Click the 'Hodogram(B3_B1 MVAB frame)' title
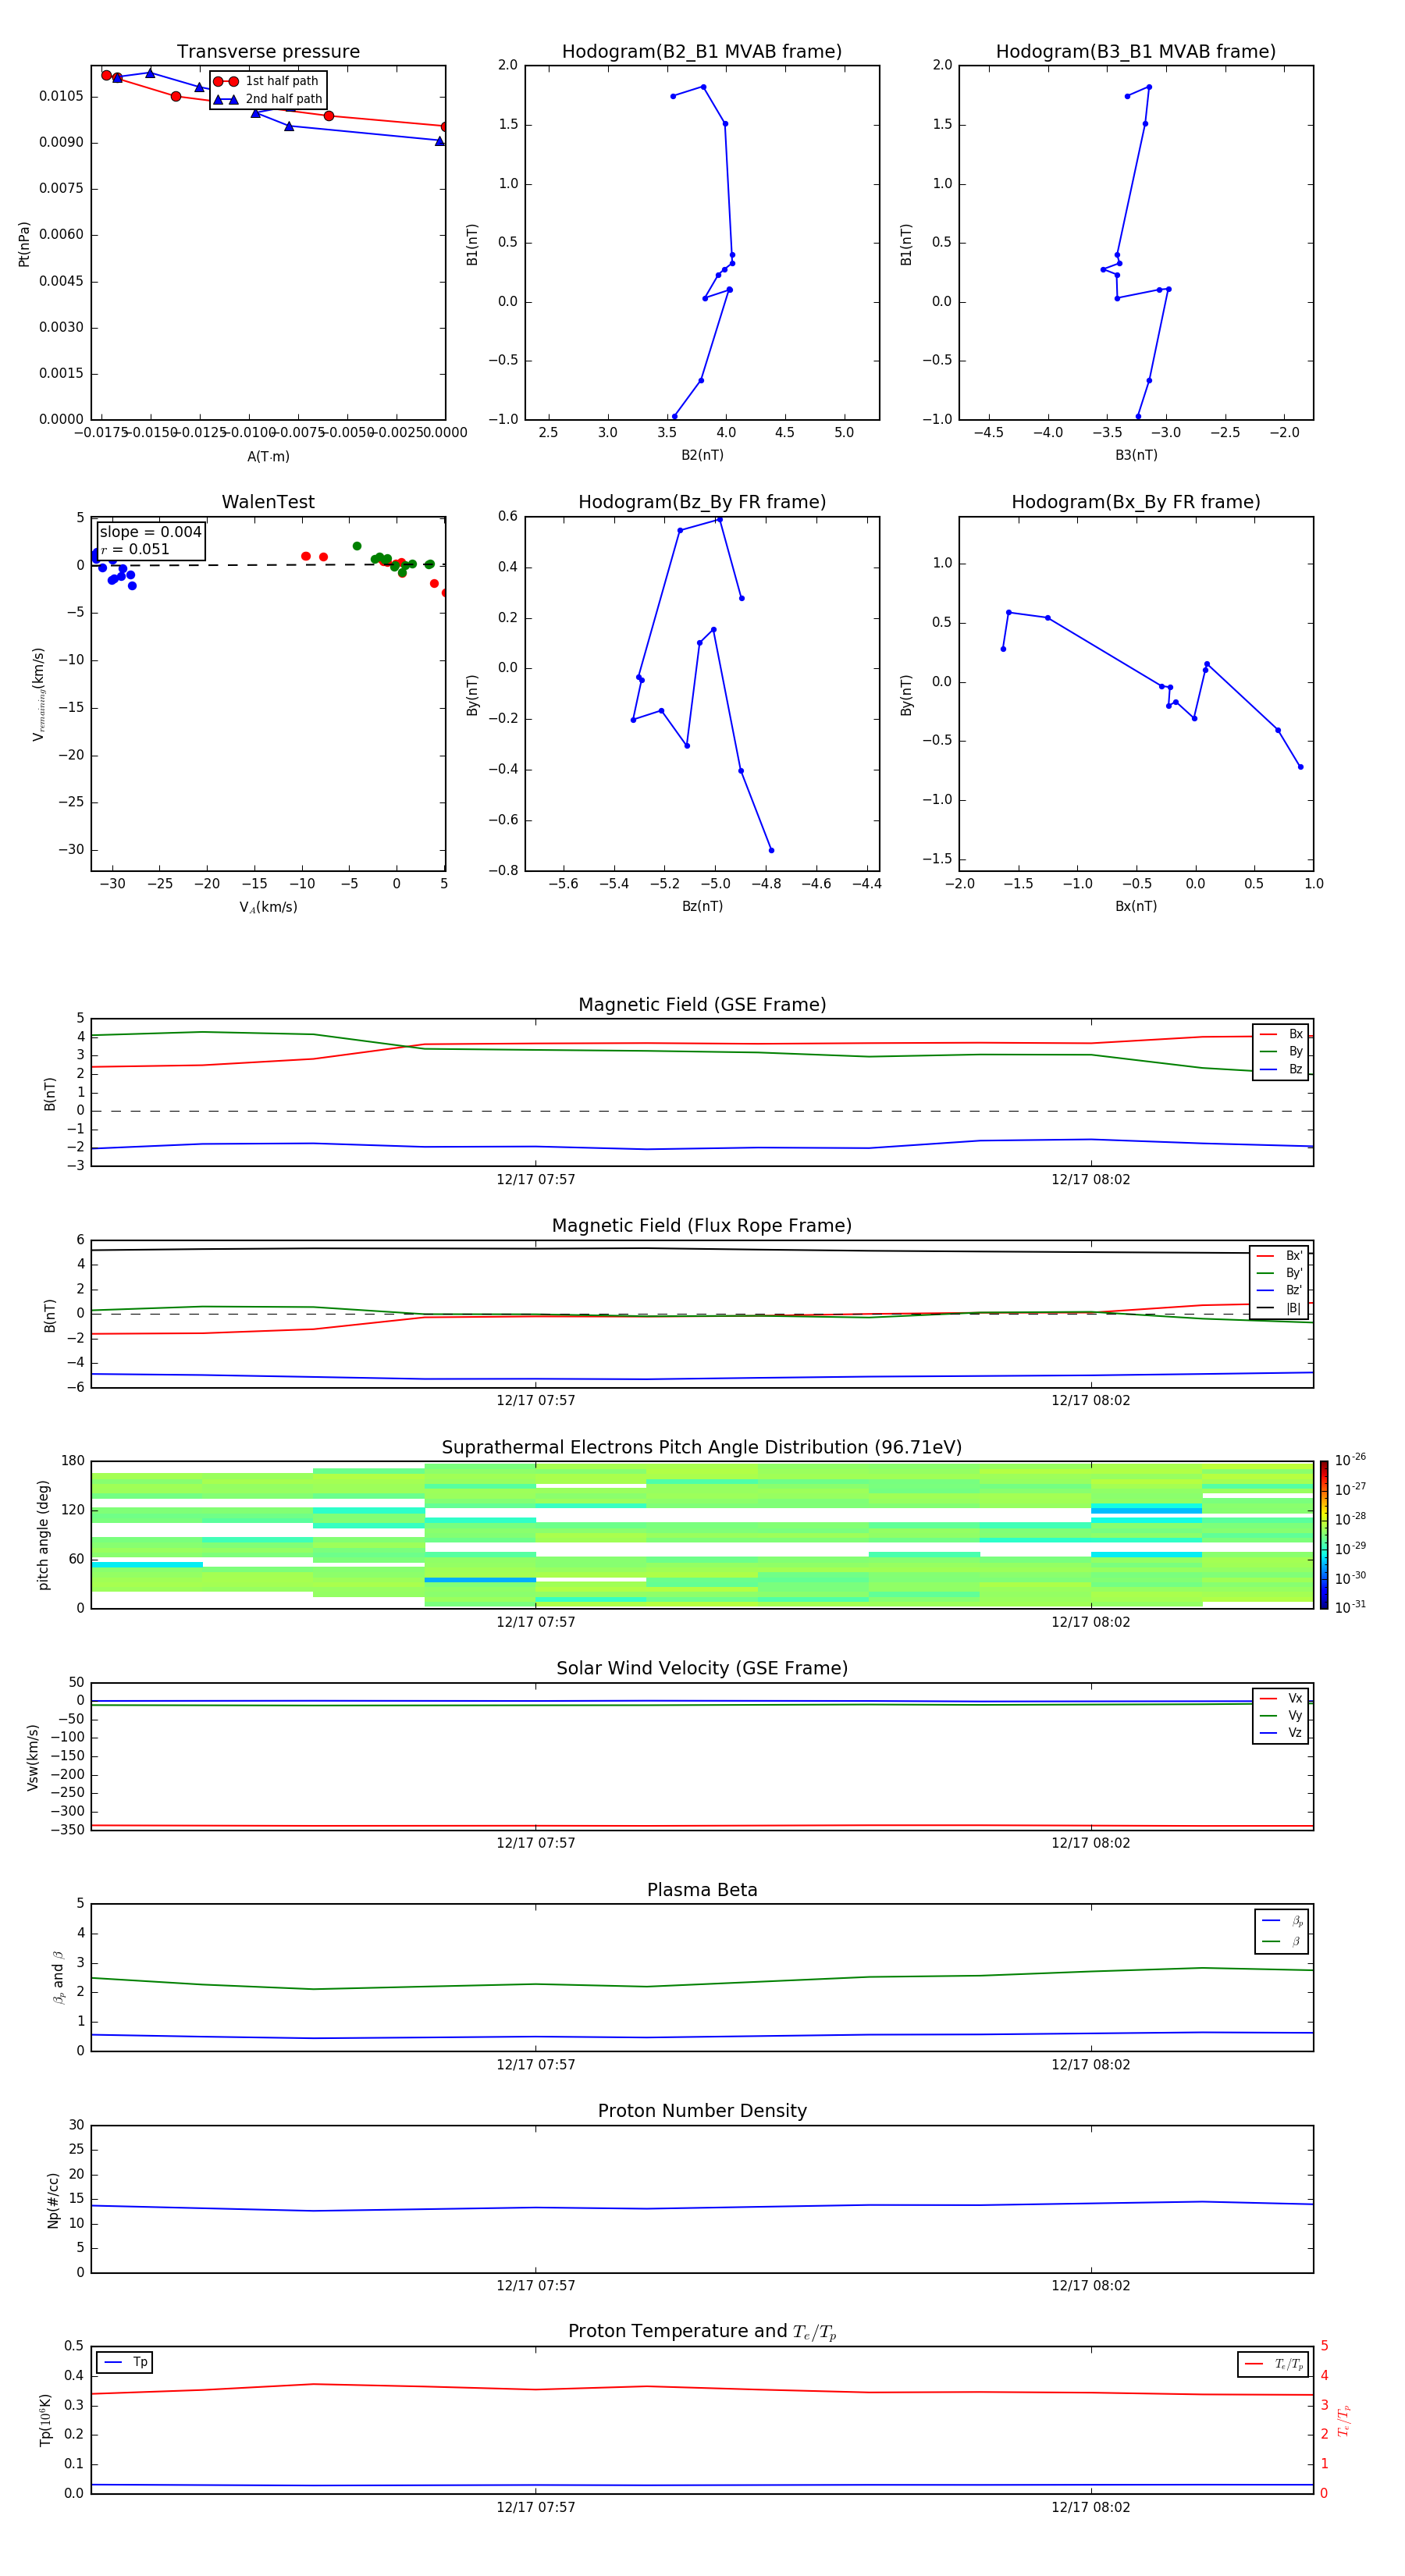The height and width of the screenshot is (2576, 1405). click(1136, 52)
